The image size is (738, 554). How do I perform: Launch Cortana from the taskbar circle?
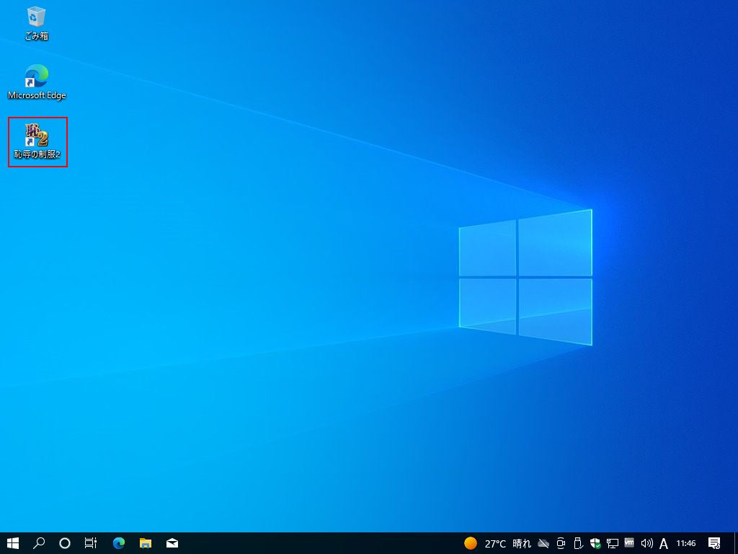point(65,543)
